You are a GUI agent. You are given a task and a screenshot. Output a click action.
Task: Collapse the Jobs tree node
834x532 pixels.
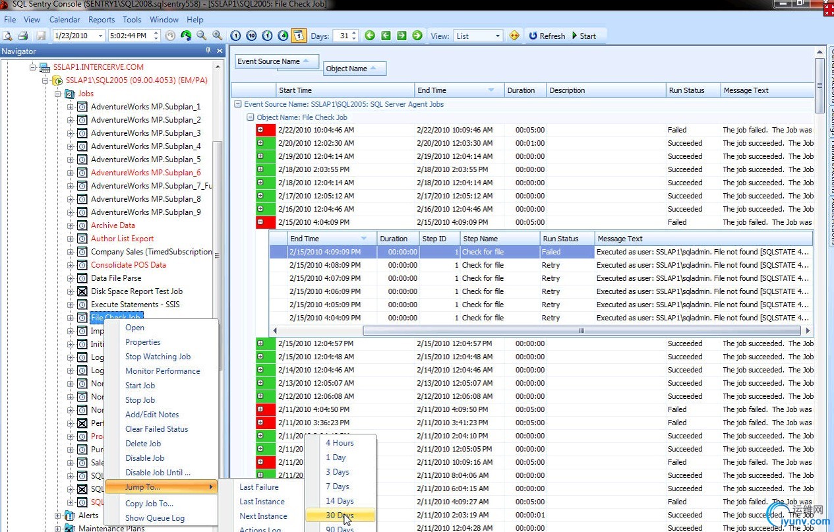click(x=58, y=94)
